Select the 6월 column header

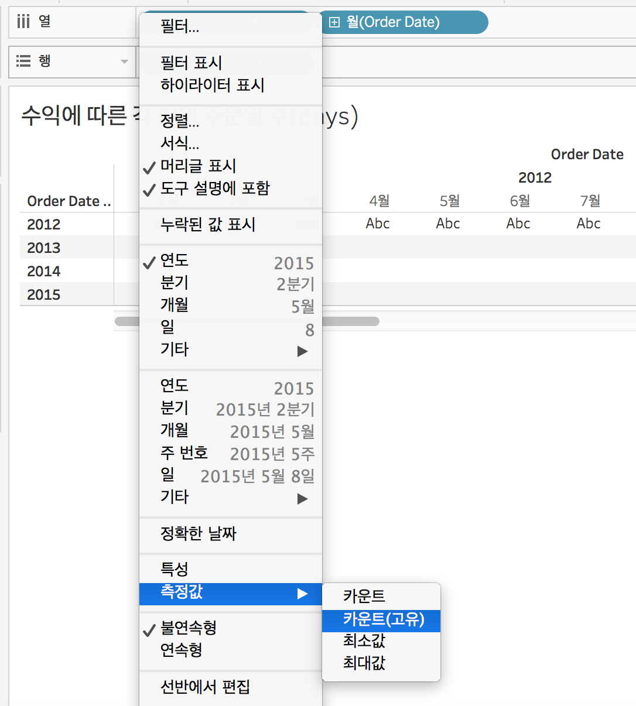pos(519,201)
